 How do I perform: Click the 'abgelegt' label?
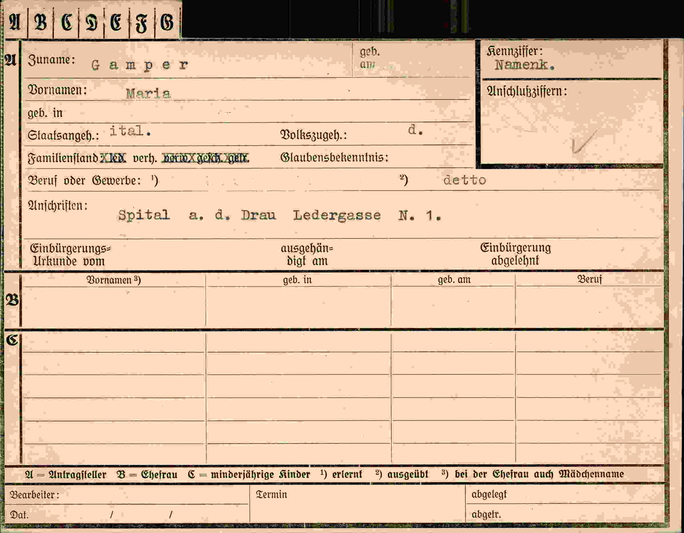click(489, 495)
